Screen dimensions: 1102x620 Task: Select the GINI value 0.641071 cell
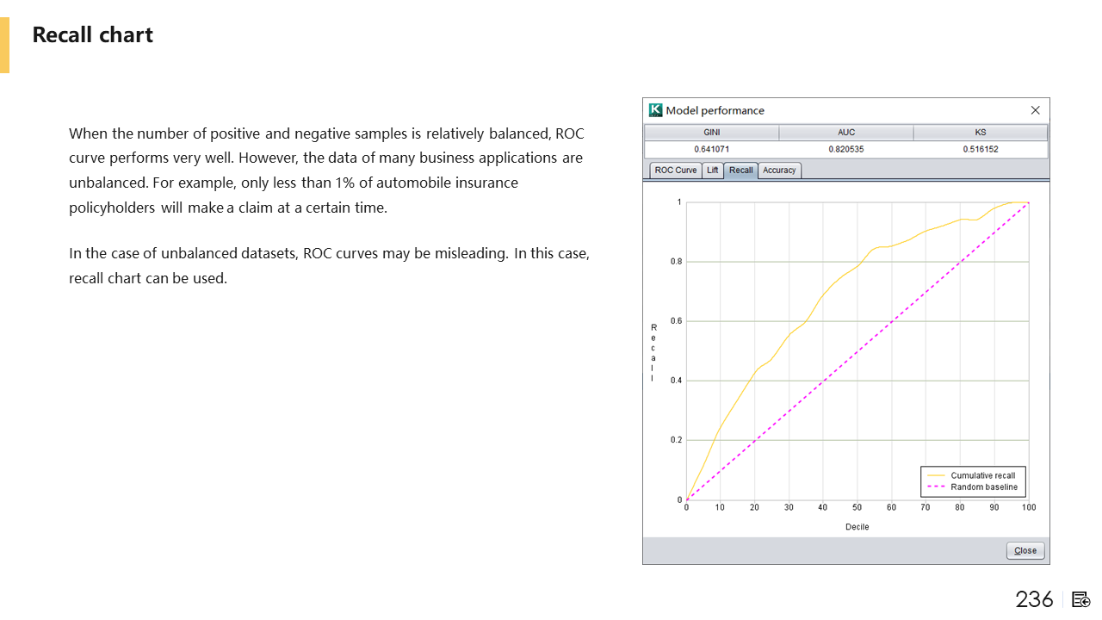tap(712, 149)
